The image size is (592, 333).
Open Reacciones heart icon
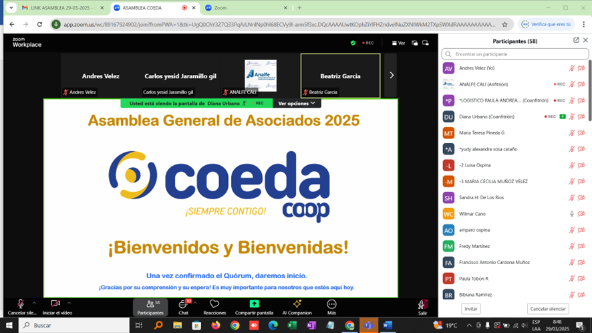[214, 304]
